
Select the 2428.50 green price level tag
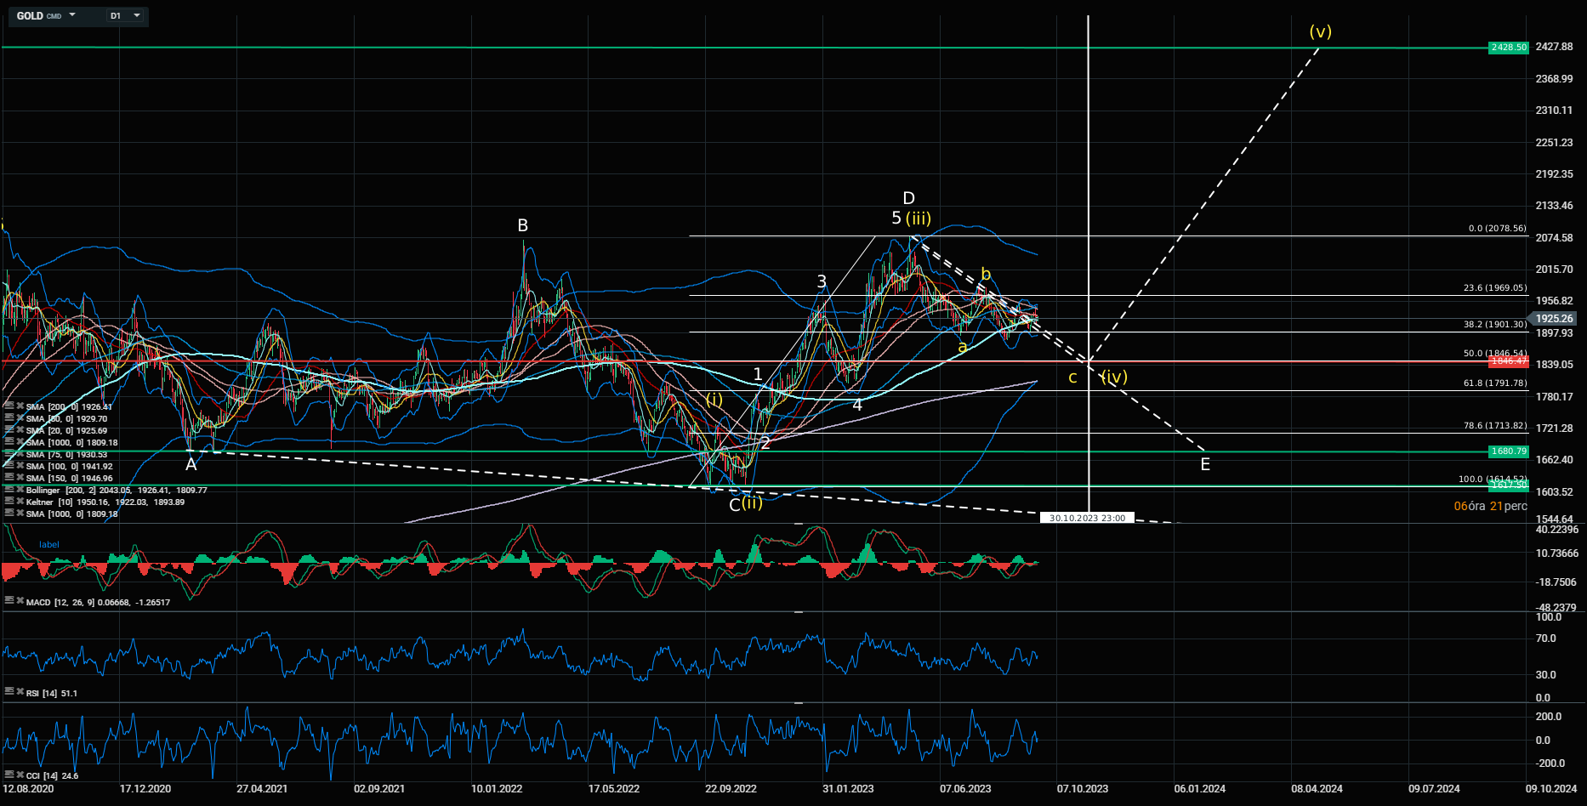(x=1508, y=48)
